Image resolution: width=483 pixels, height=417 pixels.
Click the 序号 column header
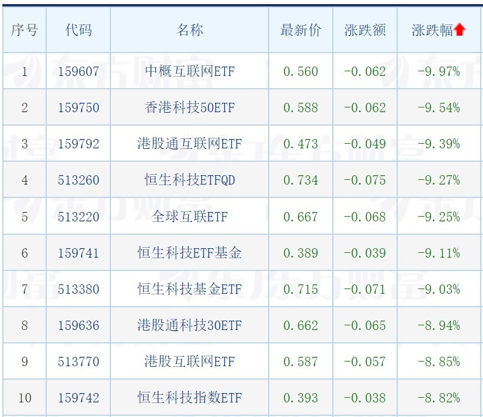(x=25, y=30)
